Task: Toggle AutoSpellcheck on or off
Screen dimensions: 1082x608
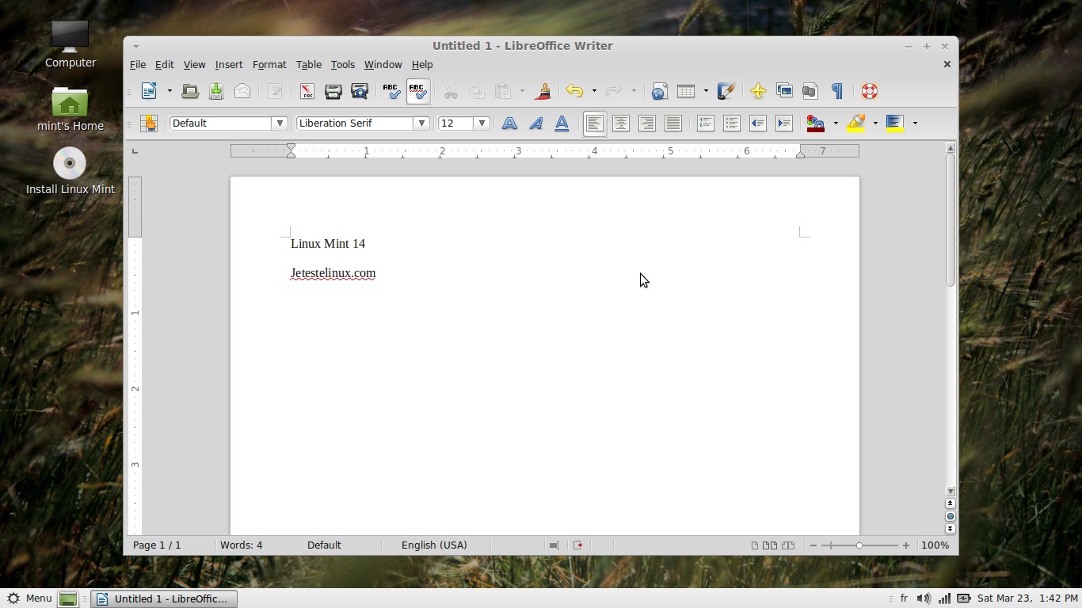Action: [x=417, y=91]
